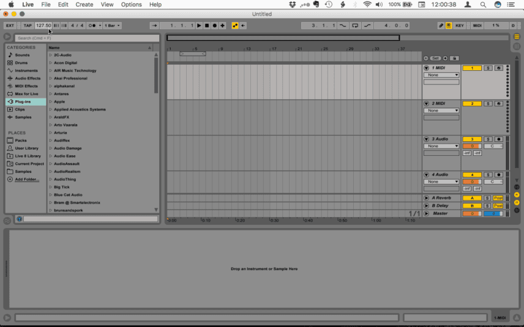The height and width of the screenshot is (327, 524).
Task: Select the Max for Live category
Action: click(x=26, y=94)
